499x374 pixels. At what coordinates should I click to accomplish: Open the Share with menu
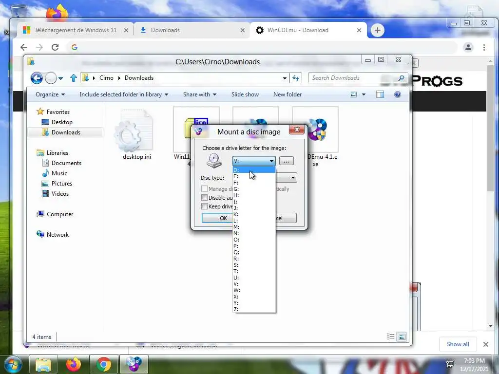tap(199, 94)
